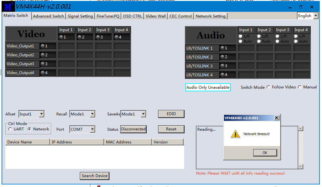
Task: Choose Manual audio switch mode
Action: coord(300,87)
